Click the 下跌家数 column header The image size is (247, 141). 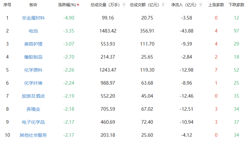click(x=236, y=5)
